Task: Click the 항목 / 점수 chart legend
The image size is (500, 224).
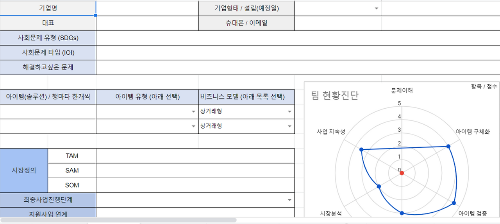Action: pos(484,87)
